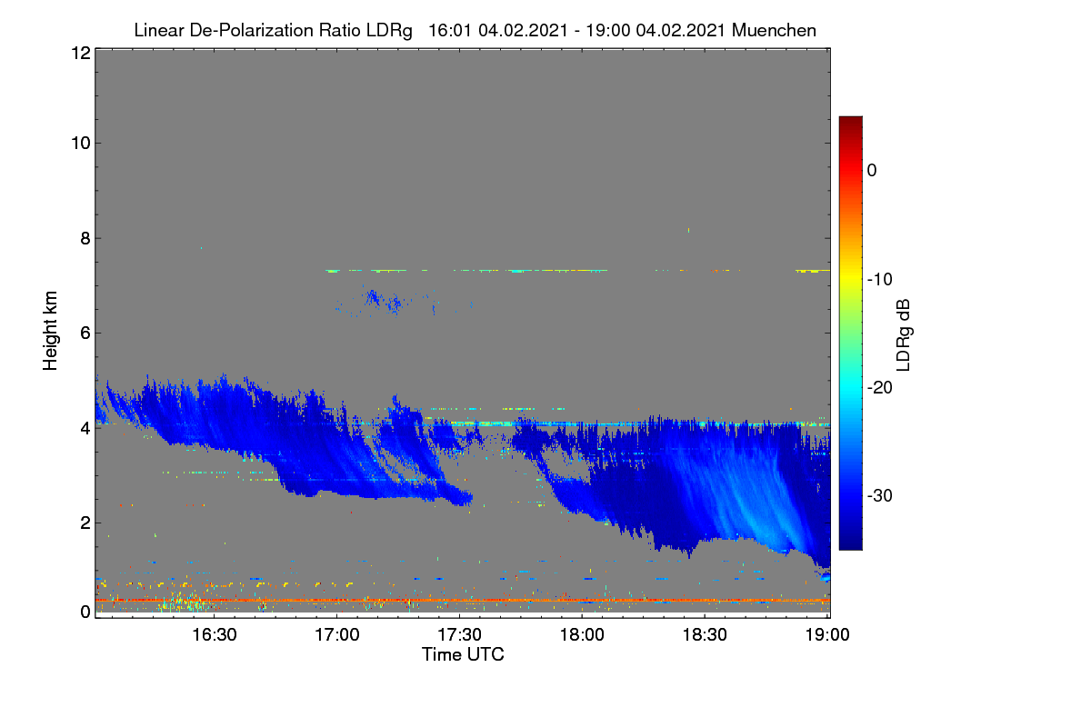Viewport: 1091px width, 727px height.
Task: Click the Time UTC axis title
Action: tap(463, 654)
